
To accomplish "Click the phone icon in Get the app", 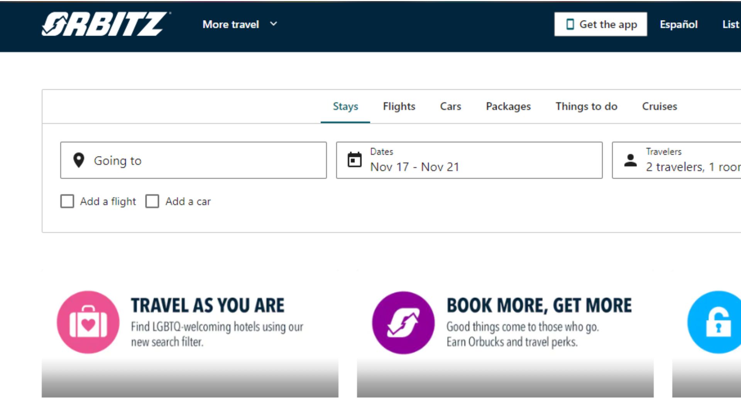I will tap(570, 24).
